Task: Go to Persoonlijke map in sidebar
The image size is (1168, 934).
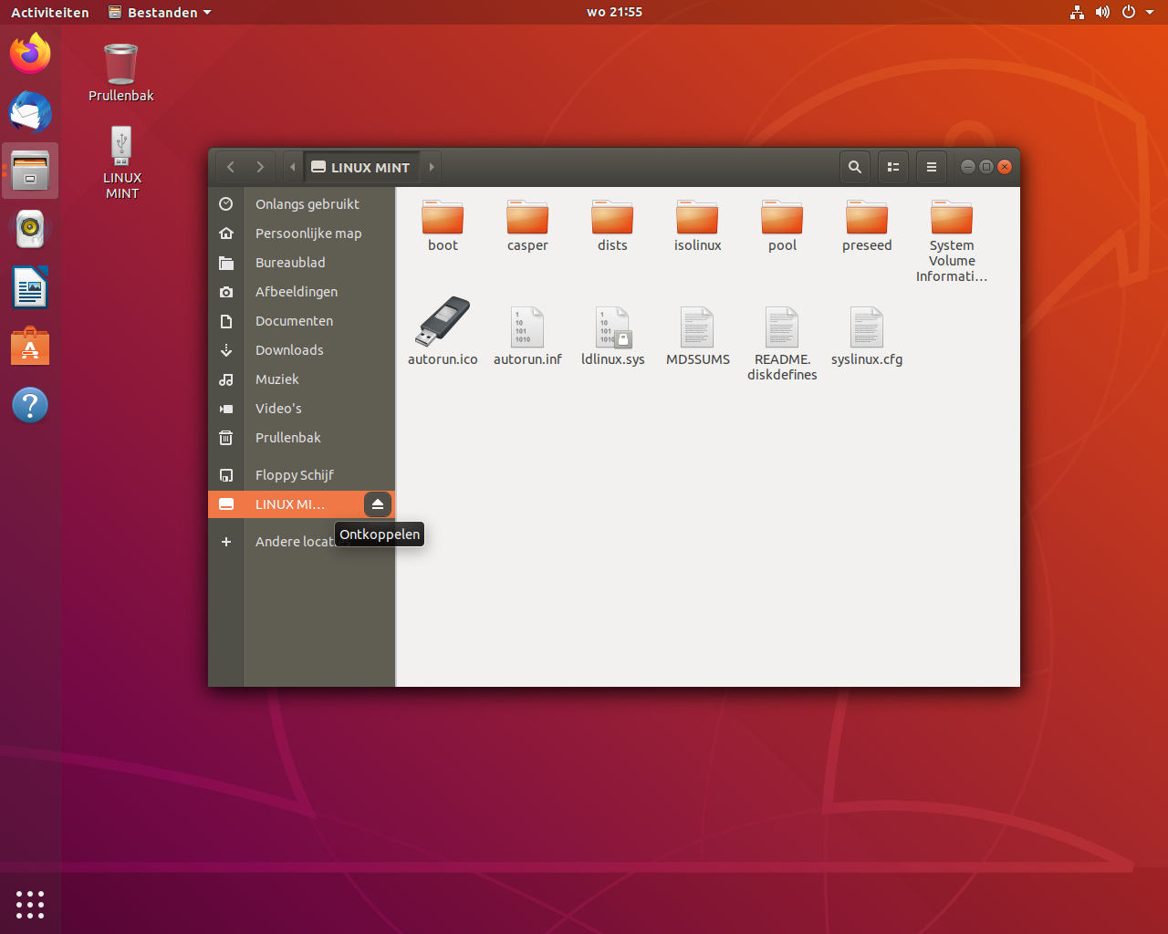Action: click(x=301, y=233)
